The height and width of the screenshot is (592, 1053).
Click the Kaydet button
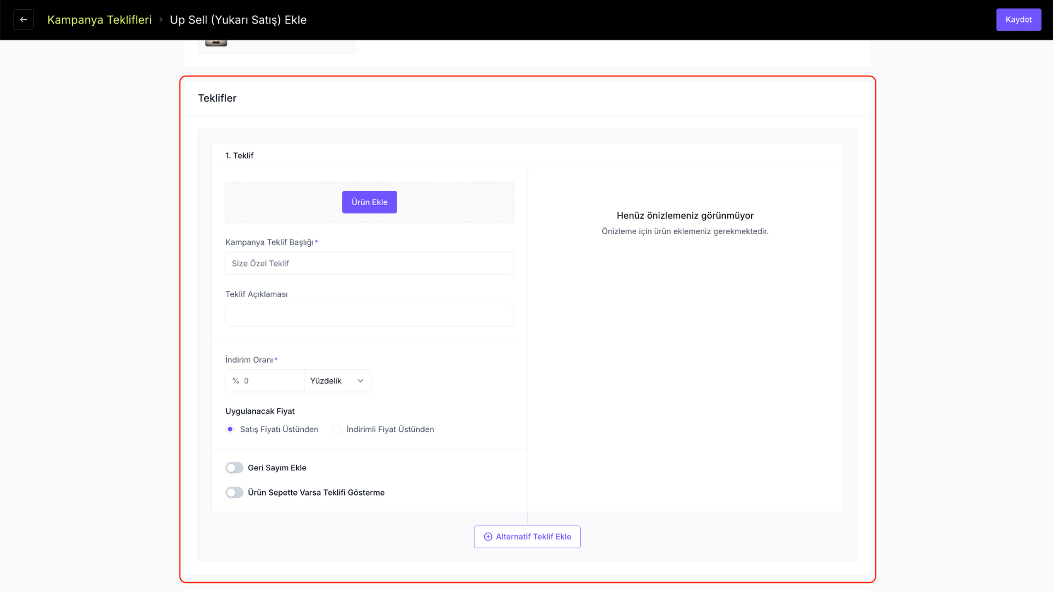point(1018,20)
